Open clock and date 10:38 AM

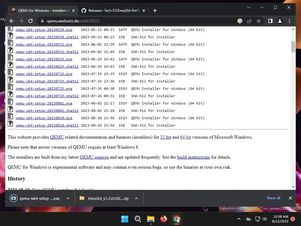click(280, 219)
